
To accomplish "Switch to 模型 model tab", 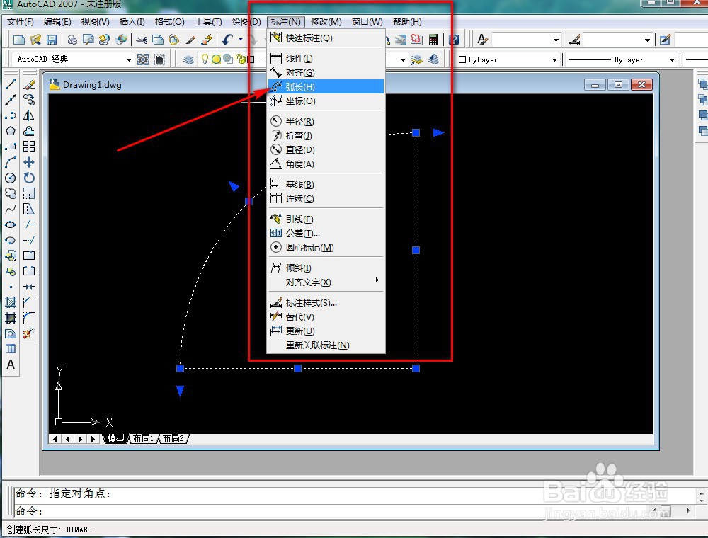I will pos(115,438).
